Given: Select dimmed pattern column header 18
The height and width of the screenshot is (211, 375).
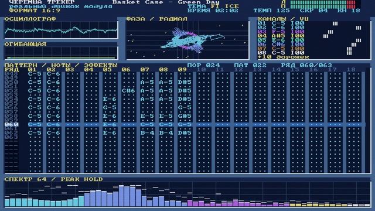Looking at the screenshot, I should click(351, 70).
